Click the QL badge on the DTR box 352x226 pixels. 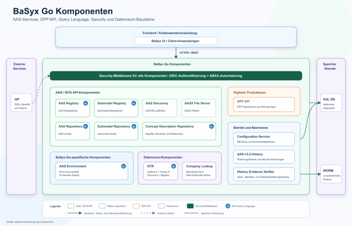pyautogui.click(x=174, y=166)
